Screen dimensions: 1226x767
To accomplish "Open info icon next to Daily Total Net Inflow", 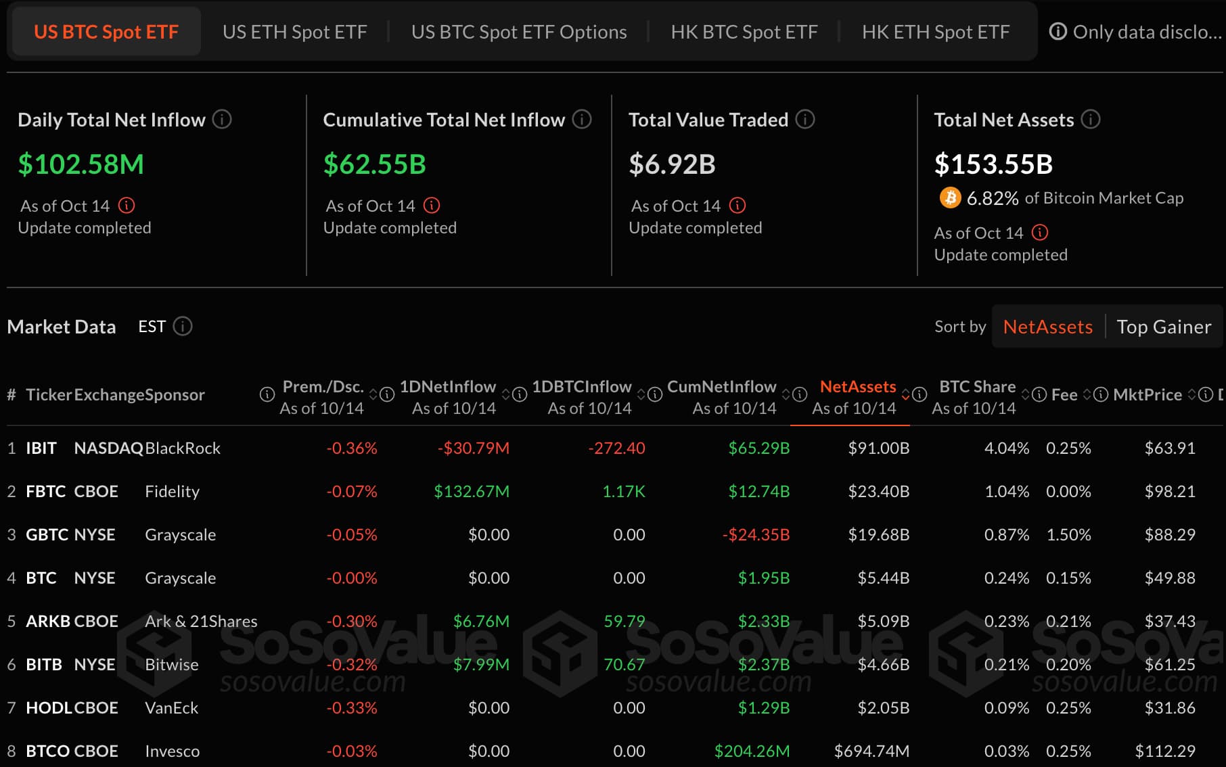I will click(x=222, y=120).
